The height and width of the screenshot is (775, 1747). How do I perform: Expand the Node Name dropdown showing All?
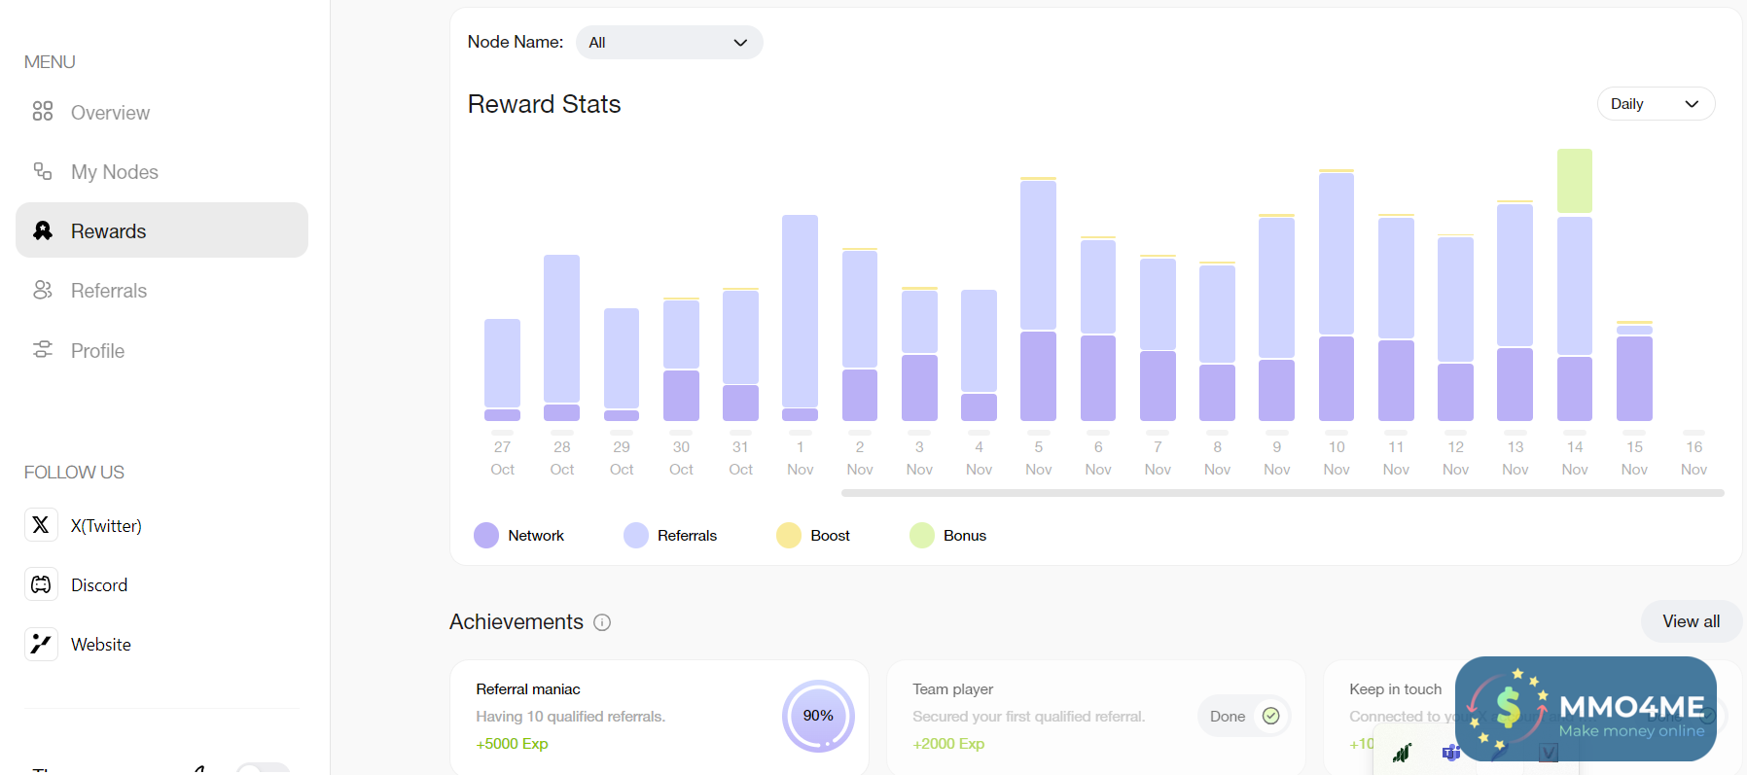click(x=669, y=42)
